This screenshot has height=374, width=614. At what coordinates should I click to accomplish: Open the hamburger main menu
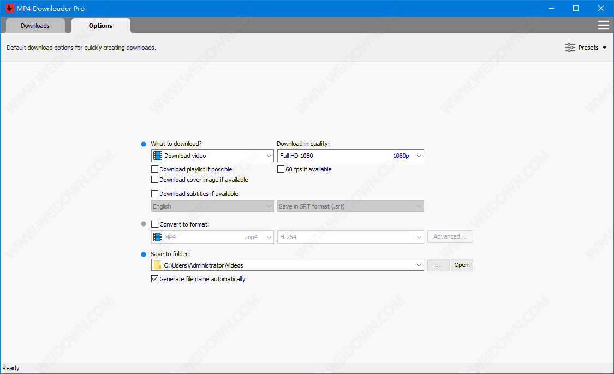click(604, 26)
